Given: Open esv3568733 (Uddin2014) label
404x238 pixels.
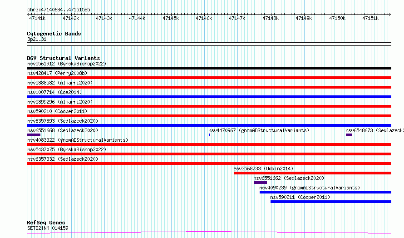Looking at the screenshot, I should [263, 169].
